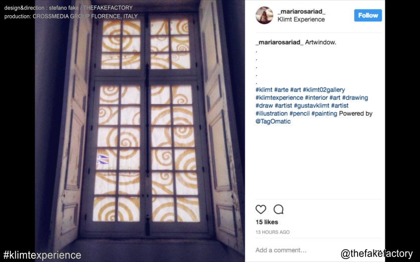This screenshot has width=420, height=262.
Task: Follow the _mariarosariad_ account
Action: coord(368,15)
